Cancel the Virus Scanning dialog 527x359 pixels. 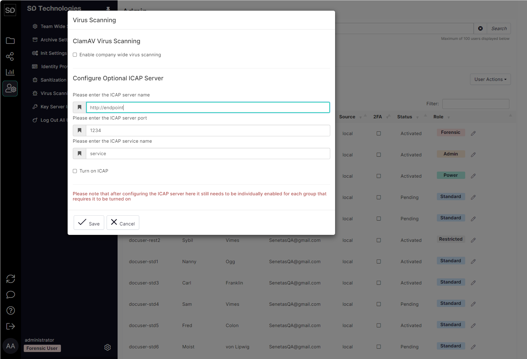pos(123,223)
